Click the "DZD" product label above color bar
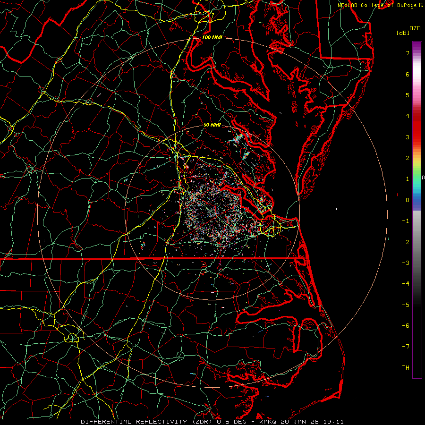Viewport: 425px width, 425px height. (415, 28)
